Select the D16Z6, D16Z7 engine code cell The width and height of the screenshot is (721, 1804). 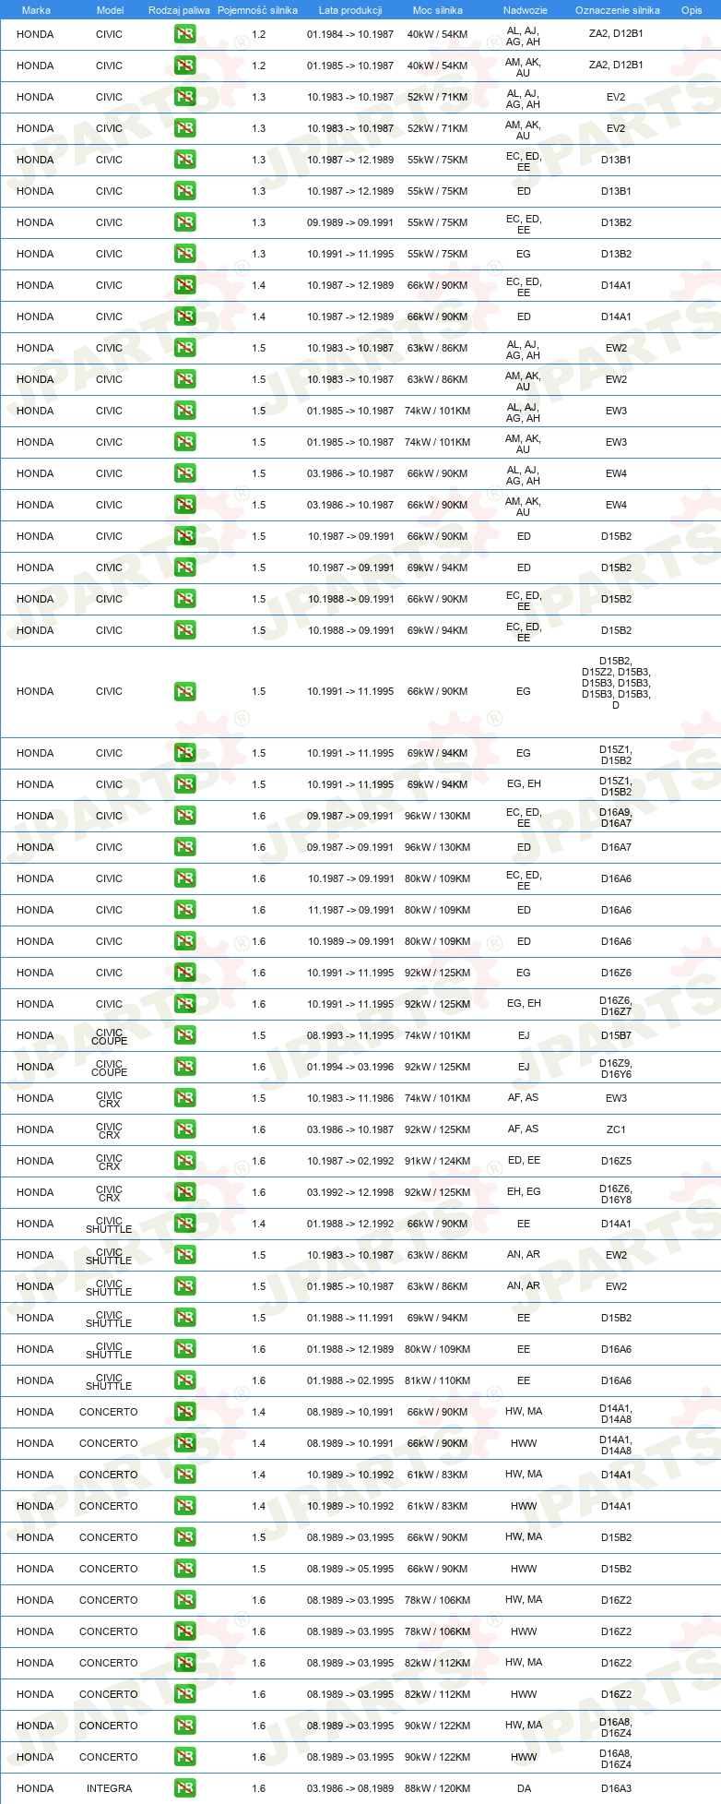pyautogui.click(x=616, y=1006)
